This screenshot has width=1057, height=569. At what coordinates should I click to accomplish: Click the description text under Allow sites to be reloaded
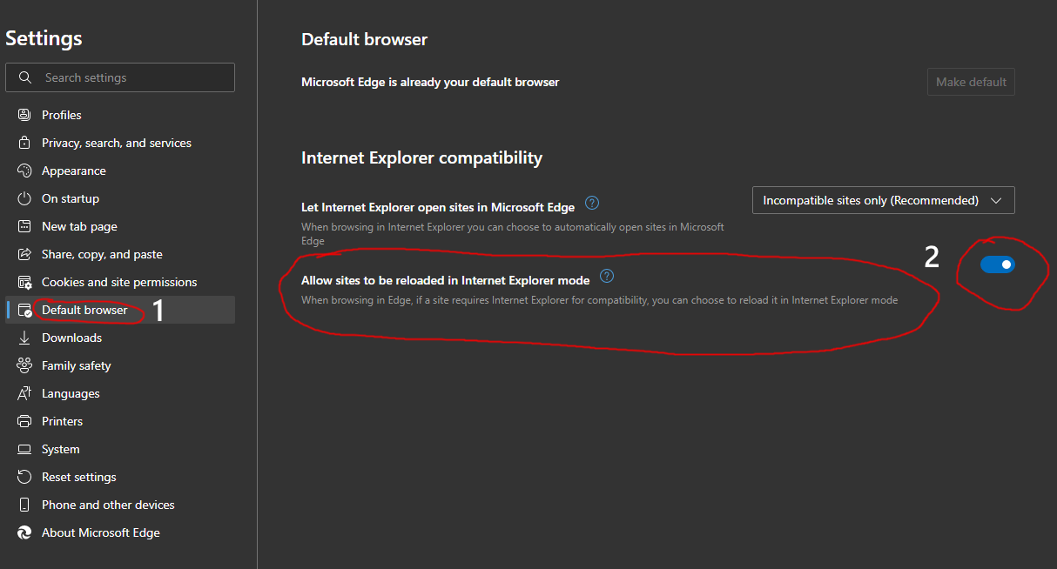[x=599, y=300]
